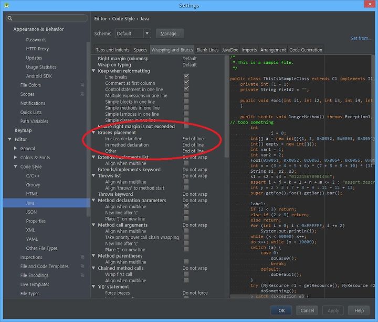Enable Multiple expressions in one line
Screen dimensions: 378x322
click(x=186, y=95)
